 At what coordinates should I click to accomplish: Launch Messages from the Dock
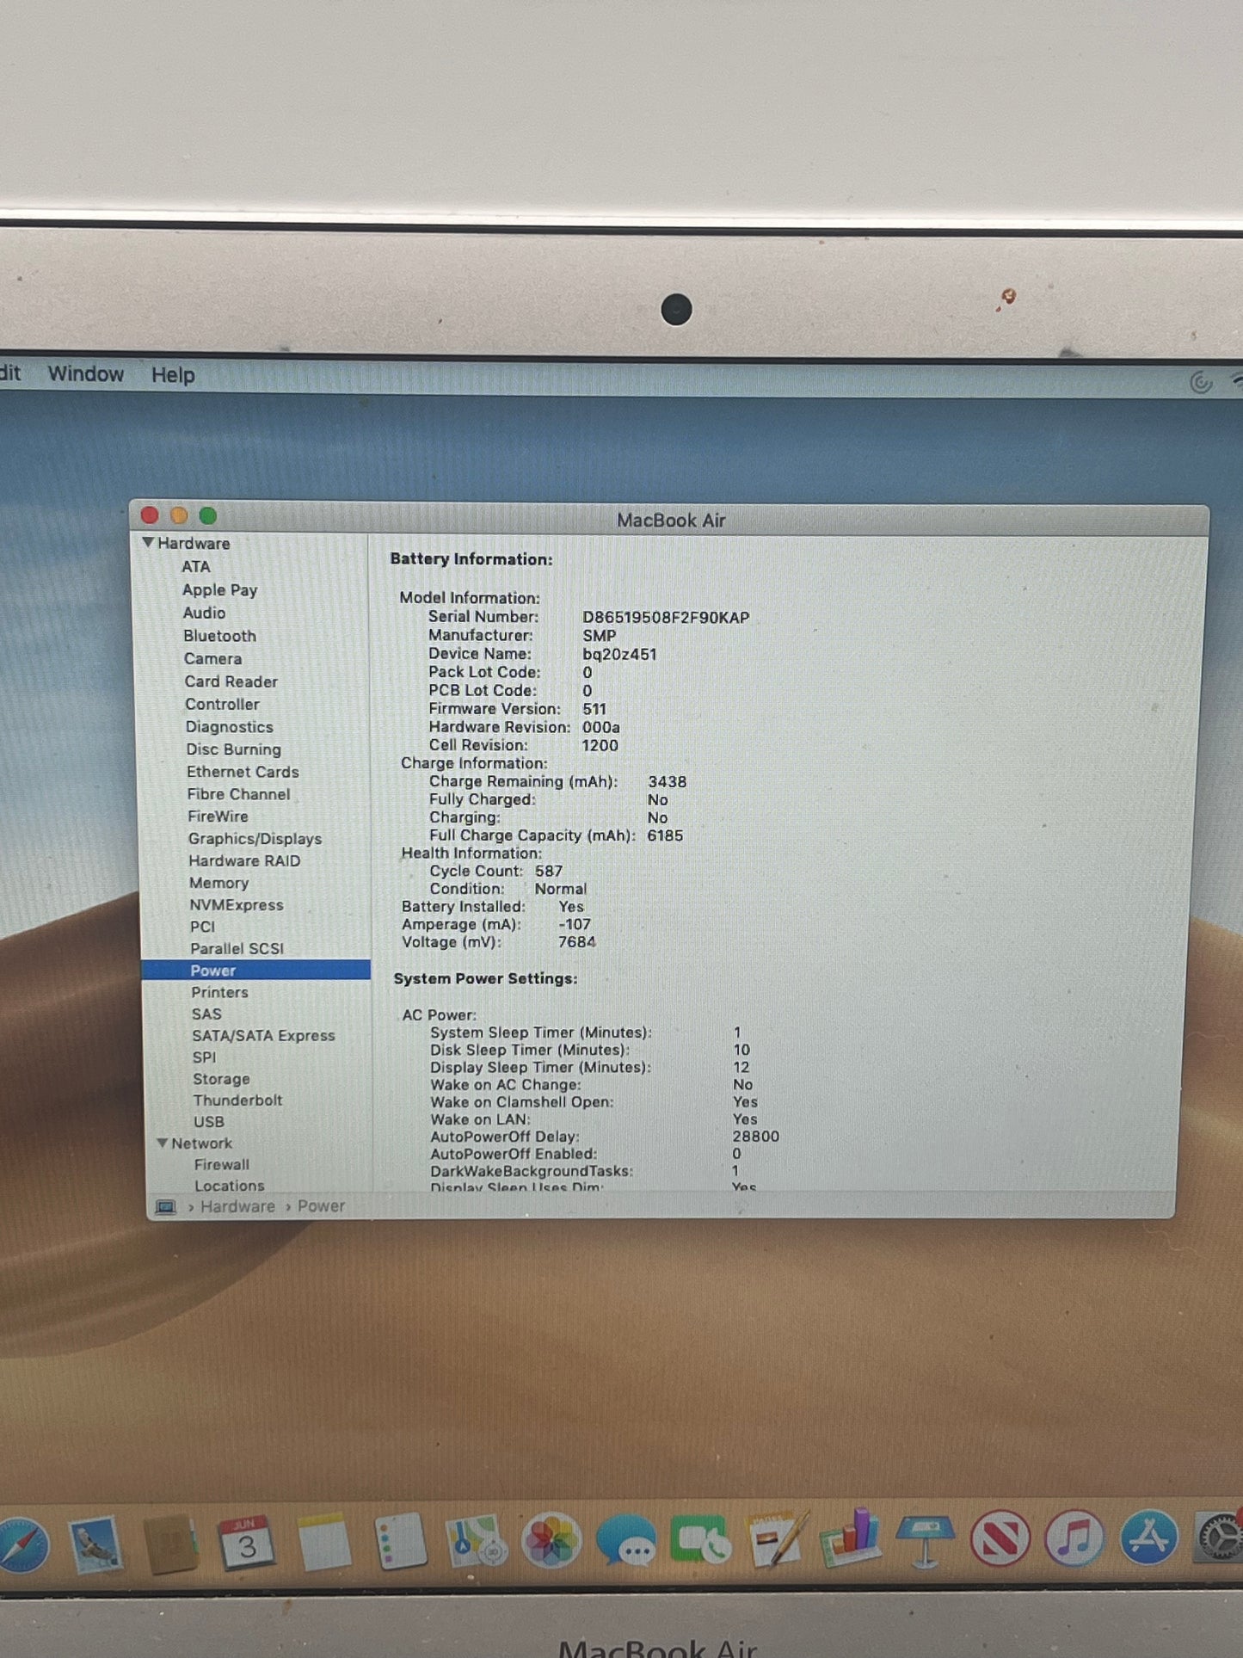(625, 1540)
